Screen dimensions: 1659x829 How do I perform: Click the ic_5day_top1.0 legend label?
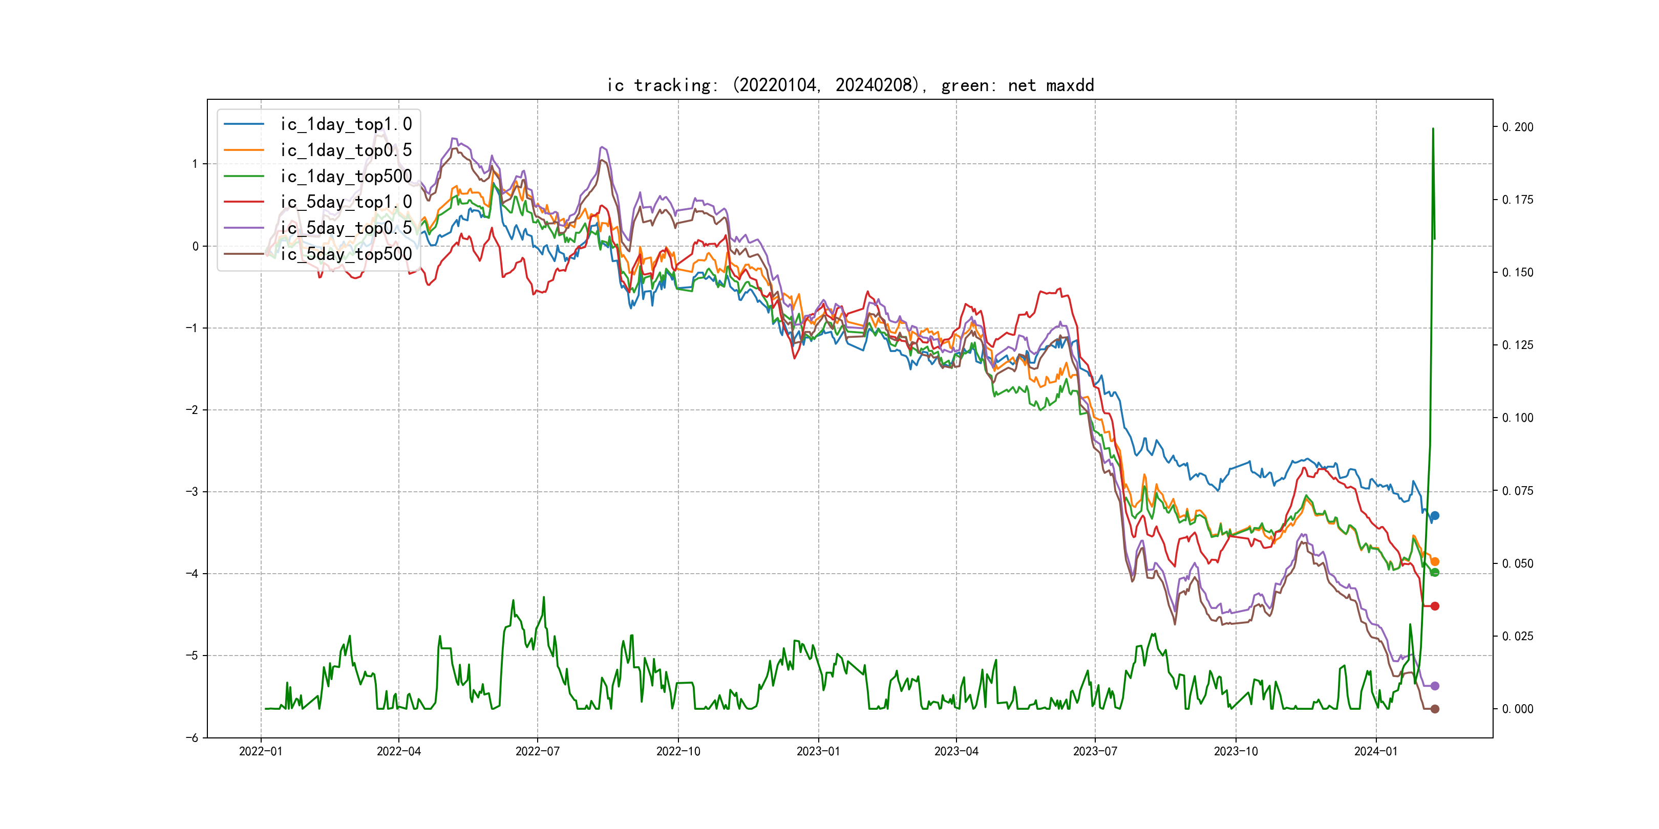point(346,202)
